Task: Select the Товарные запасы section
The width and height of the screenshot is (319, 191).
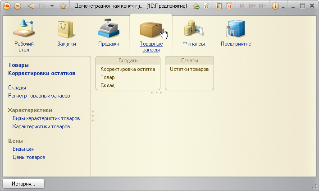Action: pyautogui.click(x=151, y=35)
